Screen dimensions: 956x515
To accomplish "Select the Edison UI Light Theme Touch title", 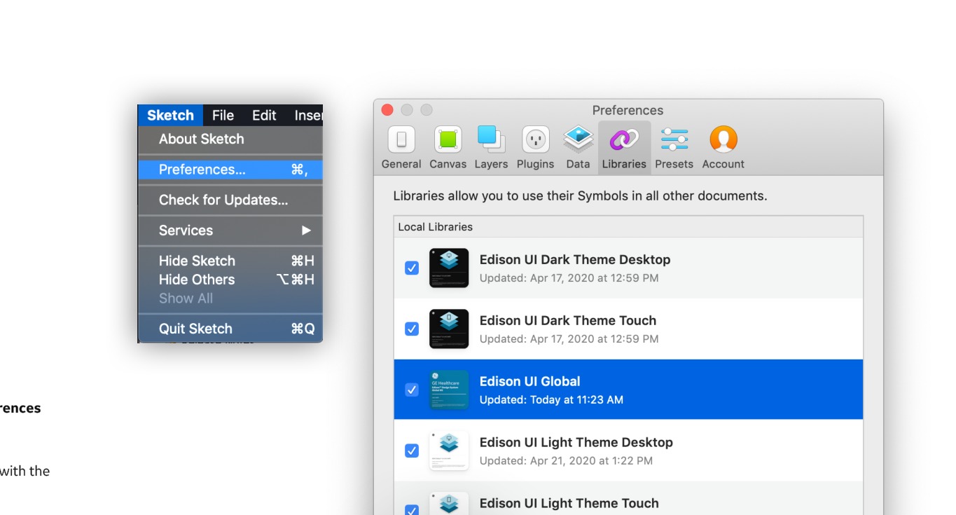I will [569, 504].
